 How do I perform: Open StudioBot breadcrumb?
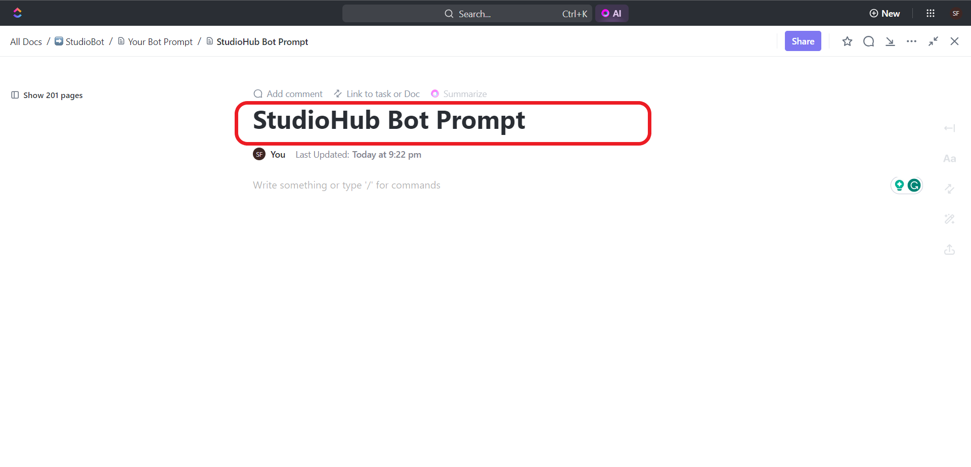pyautogui.click(x=79, y=42)
